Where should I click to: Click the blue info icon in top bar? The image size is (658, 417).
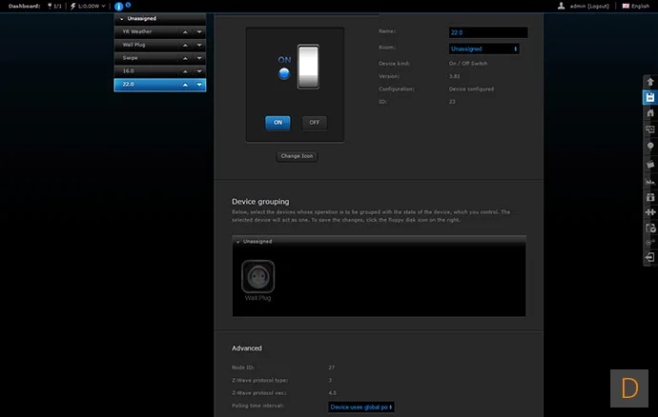119,7
